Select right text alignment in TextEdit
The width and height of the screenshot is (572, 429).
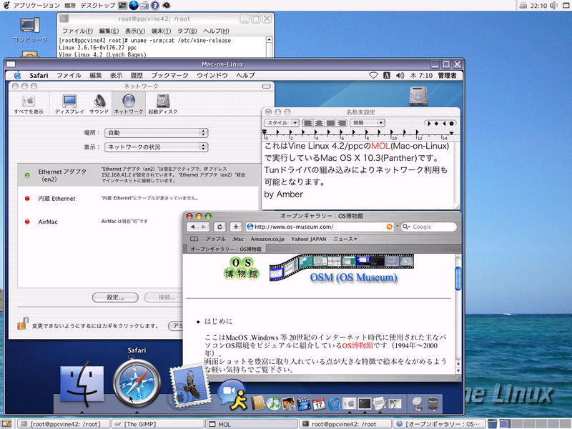341,123
